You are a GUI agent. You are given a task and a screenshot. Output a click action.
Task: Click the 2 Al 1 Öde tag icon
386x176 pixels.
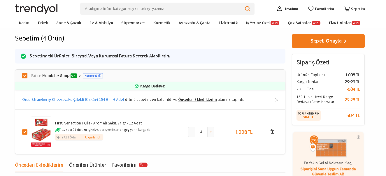pos(58,137)
